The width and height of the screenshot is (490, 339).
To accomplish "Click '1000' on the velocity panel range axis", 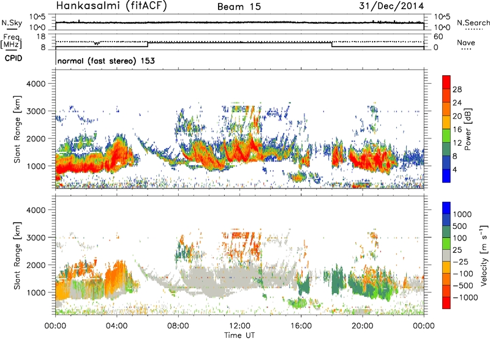I will pyautogui.click(x=36, y=292).
